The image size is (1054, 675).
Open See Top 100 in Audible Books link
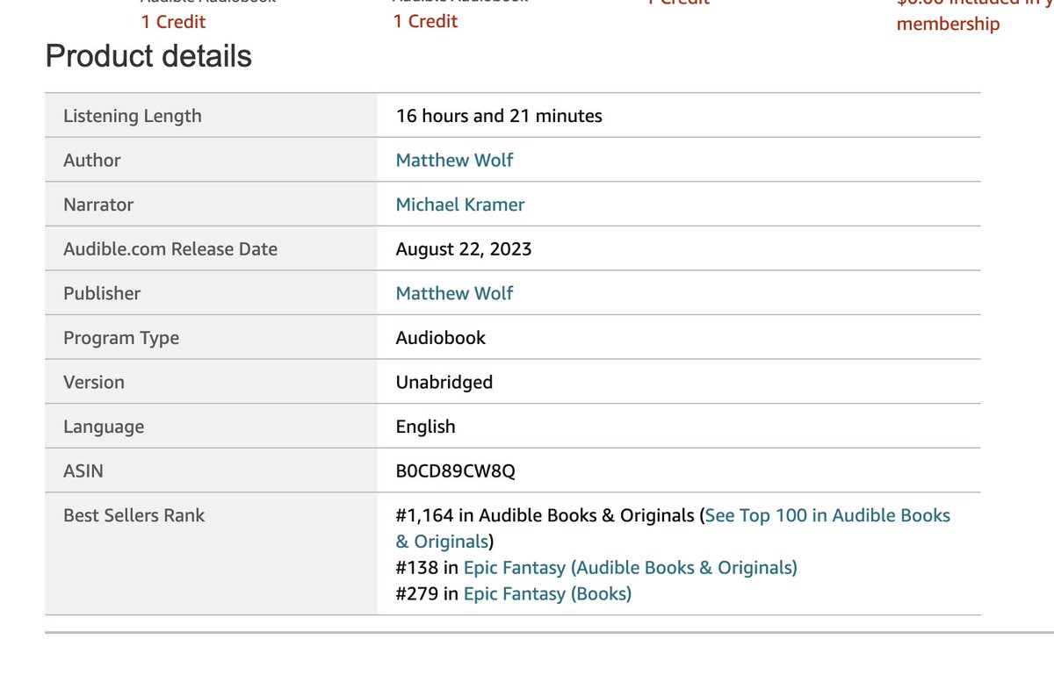[x=673, y=528]
